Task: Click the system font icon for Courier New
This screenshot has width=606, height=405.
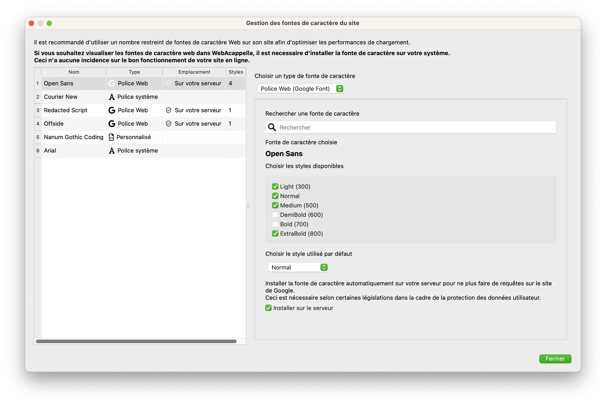Action: pyautogui.click(x=112, y=97)
